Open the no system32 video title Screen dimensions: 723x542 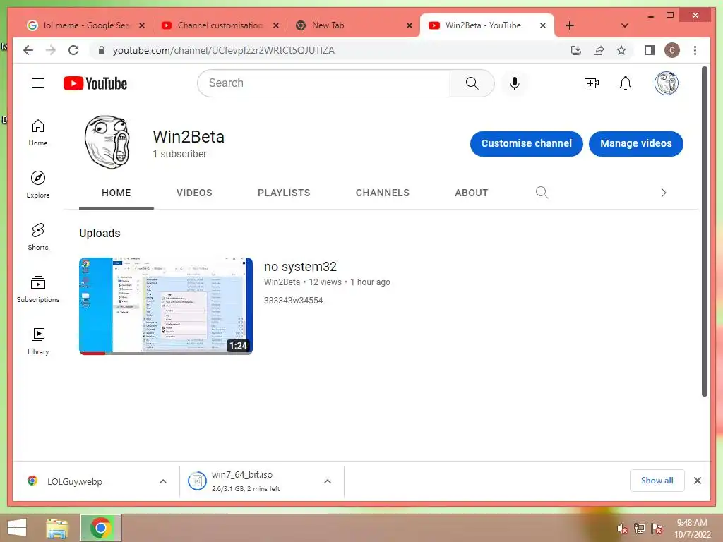[x=300, y=266]
